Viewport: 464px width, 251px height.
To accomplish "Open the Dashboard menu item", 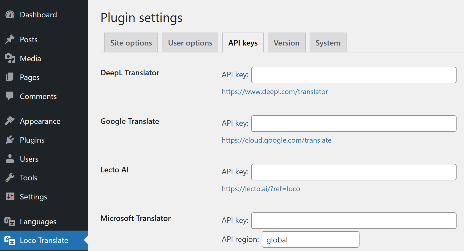I will click(x=38, y=15).
